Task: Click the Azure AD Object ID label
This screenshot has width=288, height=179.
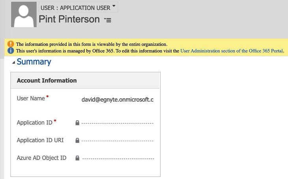Action: click(41, 158)
